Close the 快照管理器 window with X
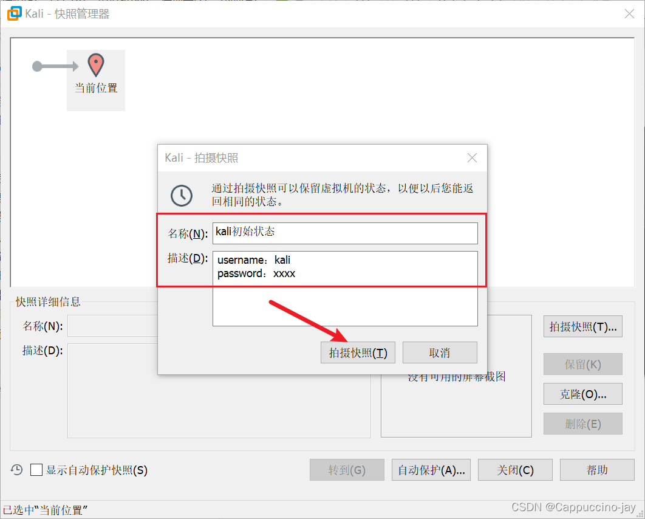 [x=629, y=14]
